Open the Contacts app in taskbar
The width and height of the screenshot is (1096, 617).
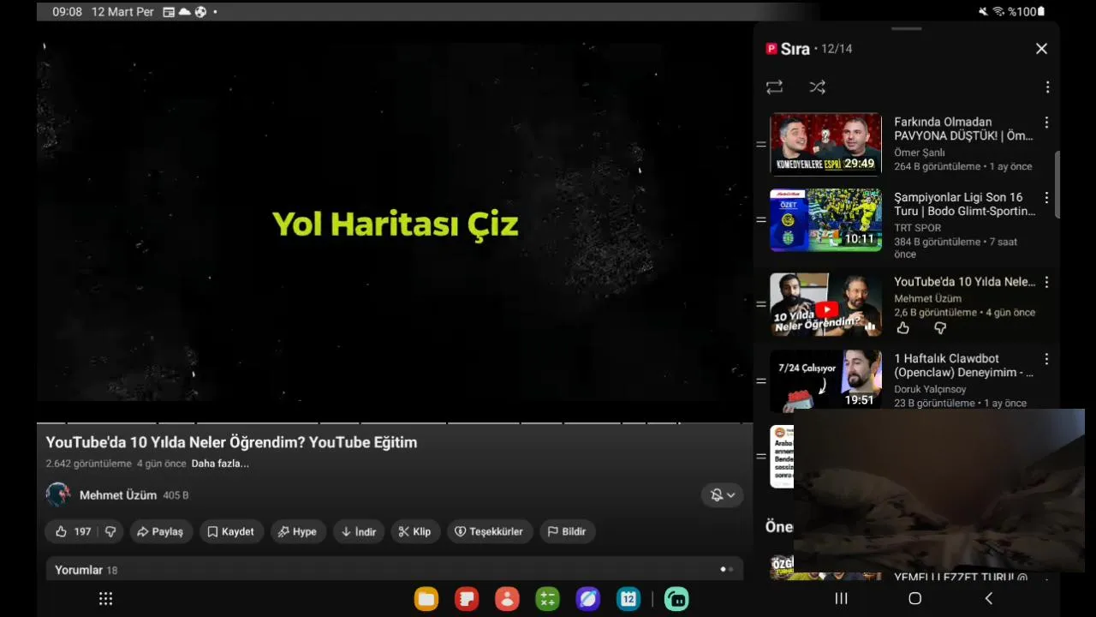click(x=507, y=599)
